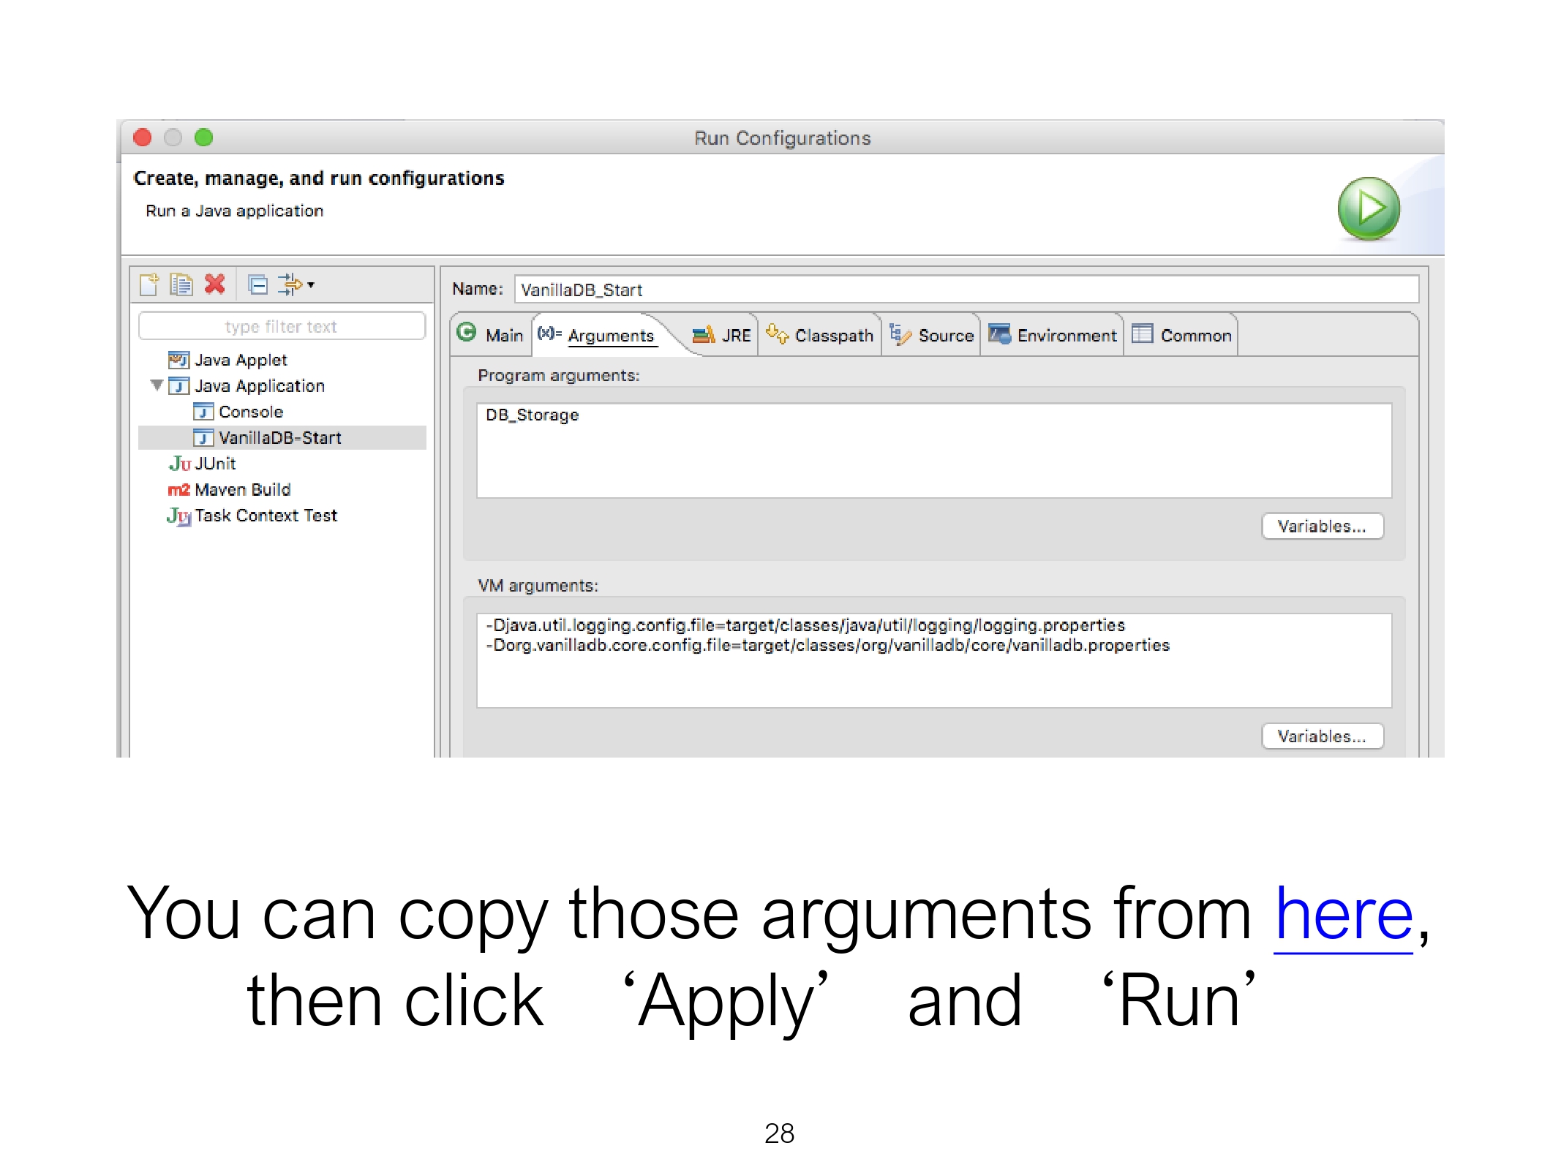Switch to the Main tab
Screen dimensions: 1561x1170
(x=503, y=336)
